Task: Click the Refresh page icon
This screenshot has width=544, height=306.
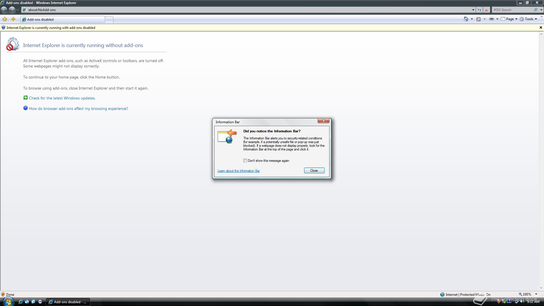Action: [479, 10]
